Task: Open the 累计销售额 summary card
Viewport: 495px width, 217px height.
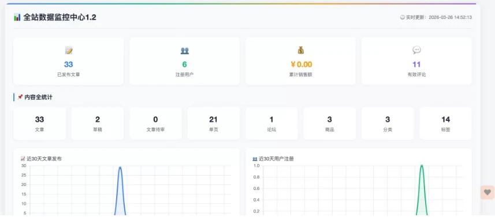Action: [300, 61]
